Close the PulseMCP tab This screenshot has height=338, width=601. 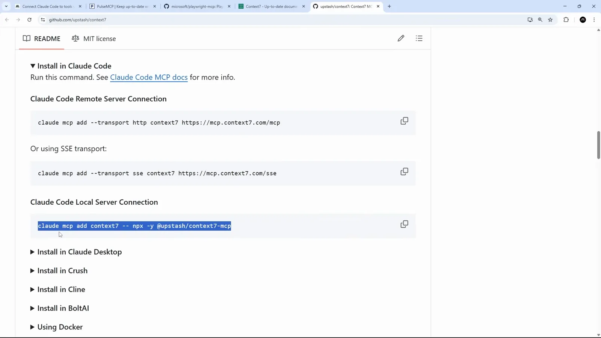[154, 6]
